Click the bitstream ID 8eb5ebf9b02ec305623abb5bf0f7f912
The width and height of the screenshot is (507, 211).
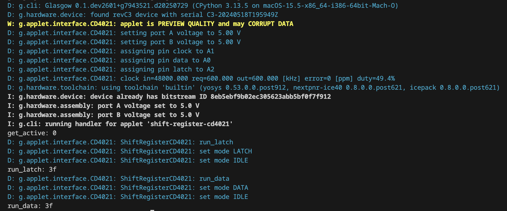tap(270, 97)
